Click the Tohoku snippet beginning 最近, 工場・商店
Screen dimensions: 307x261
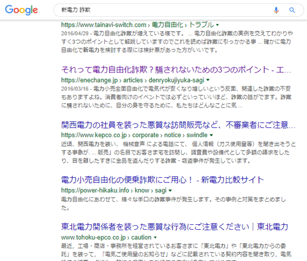pos(176,252)
